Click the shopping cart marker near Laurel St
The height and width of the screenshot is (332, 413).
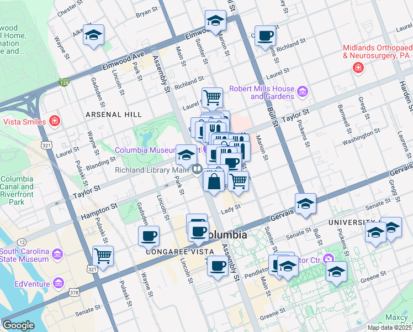pos(212,98)
